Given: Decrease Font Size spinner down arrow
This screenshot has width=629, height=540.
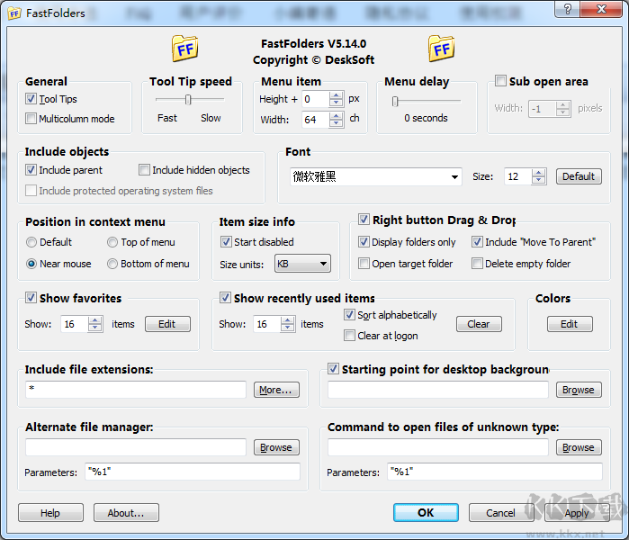Looking at the screenshot, I should tap(538, 180).
